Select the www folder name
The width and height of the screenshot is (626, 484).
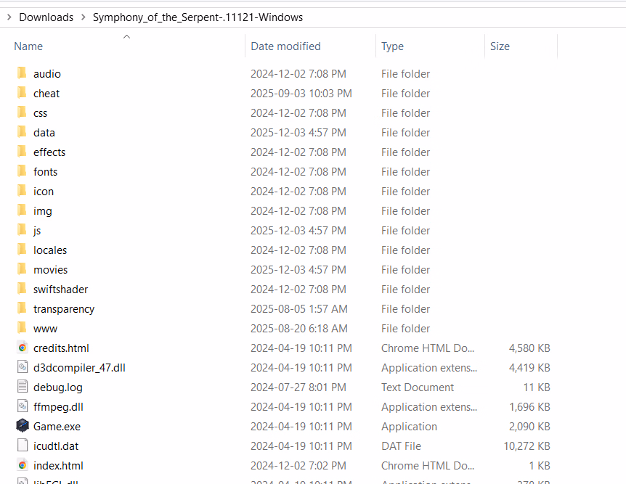point(45,328)
